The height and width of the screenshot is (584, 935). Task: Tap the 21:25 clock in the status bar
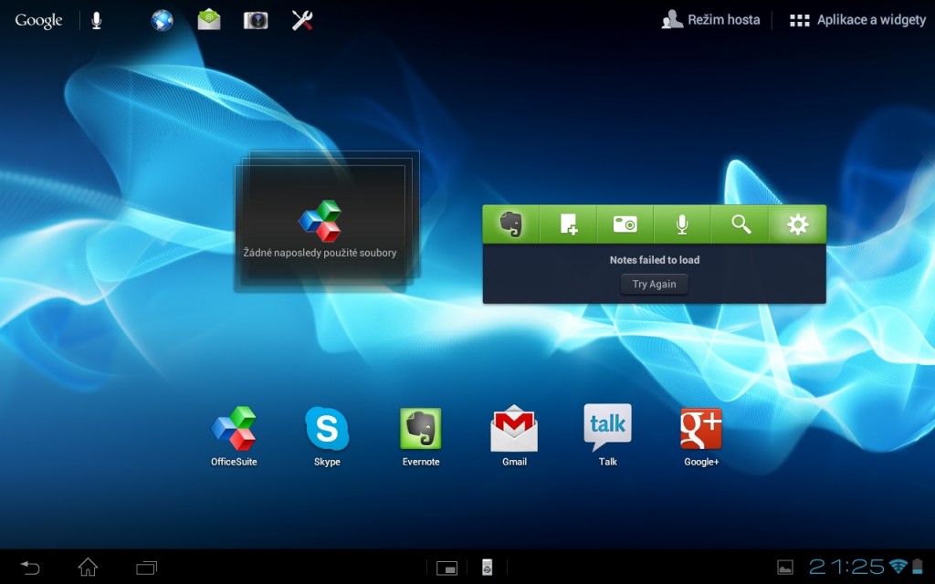tap(846, 567)
